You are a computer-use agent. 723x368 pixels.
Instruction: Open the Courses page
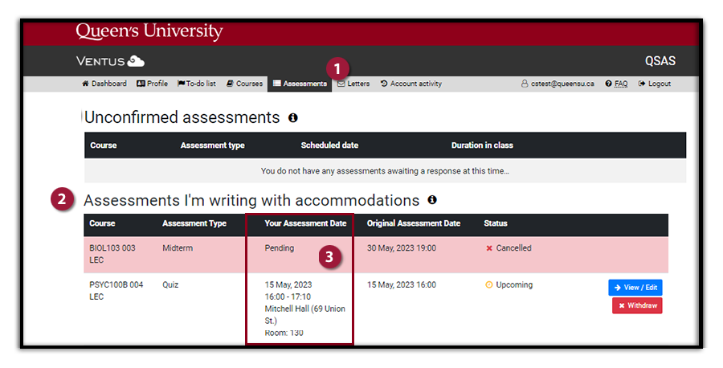point(245,84)
